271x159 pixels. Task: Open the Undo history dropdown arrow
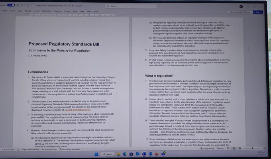pyautogui.click(x=24, y=5)
